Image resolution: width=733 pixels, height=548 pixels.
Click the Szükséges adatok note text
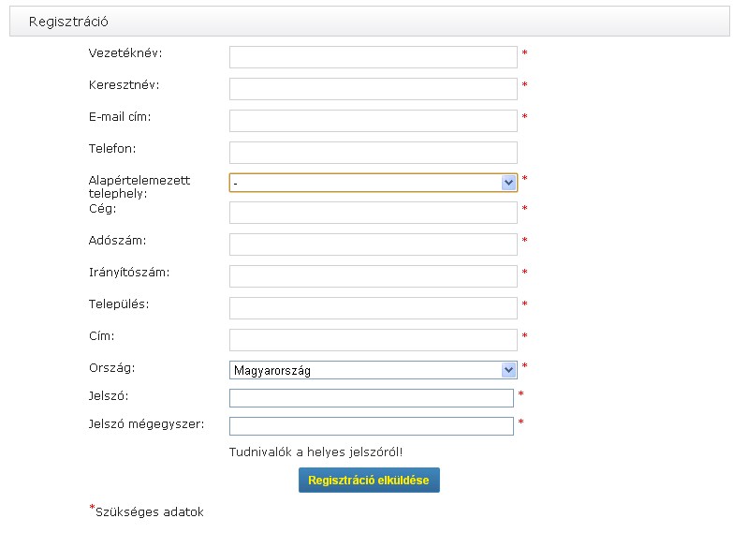pos(150,512)
